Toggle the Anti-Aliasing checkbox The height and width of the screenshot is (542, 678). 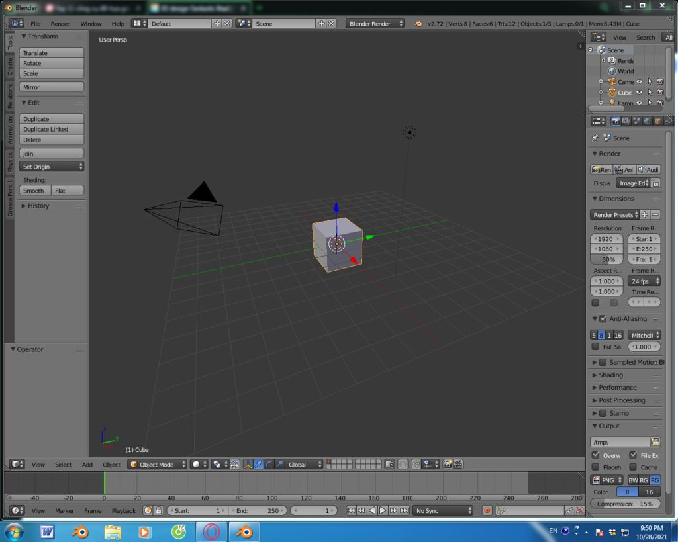[603, 318]
